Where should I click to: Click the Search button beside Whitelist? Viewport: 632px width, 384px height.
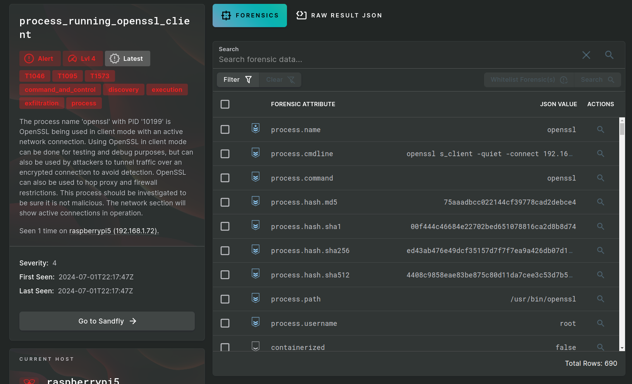pos(598,79)
